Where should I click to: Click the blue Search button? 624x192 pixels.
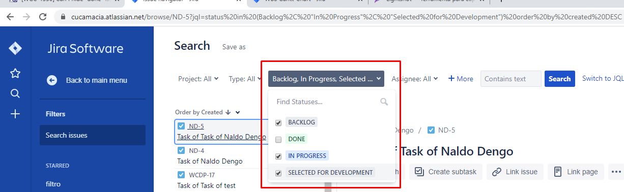[560, 79]
